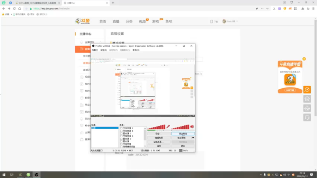This screenshot has width=317, height=178.
Task: Toggle the 文字来源 source checkbox without a number
Action: click(121, 144)
